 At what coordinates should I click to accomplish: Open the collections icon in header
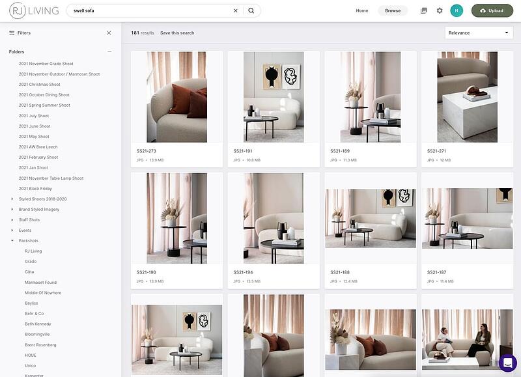pyautogui.click(x=424, y=10)
